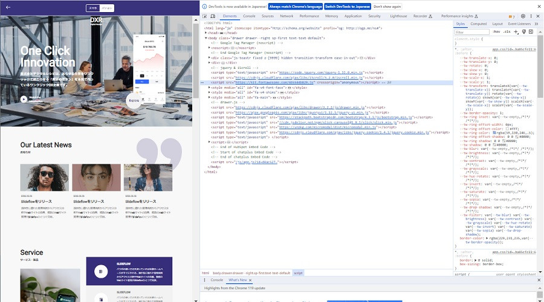
Task: Close the What's New drawer tab
Action: point(250,280)
